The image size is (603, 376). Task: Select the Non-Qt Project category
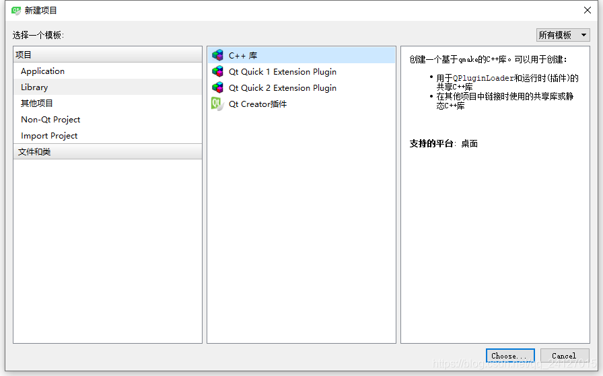click(107, 120)
